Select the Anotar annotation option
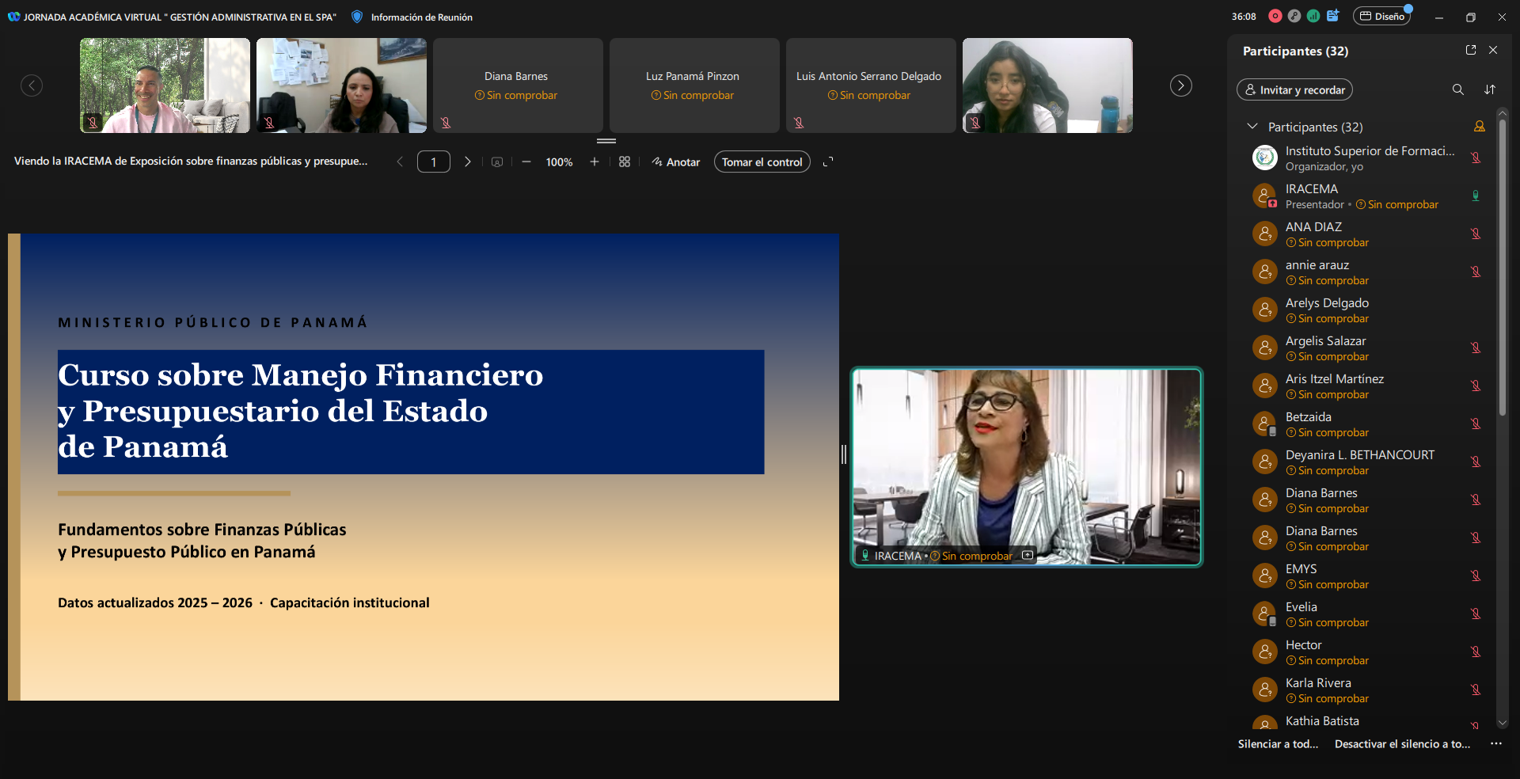 pos(676,161)
